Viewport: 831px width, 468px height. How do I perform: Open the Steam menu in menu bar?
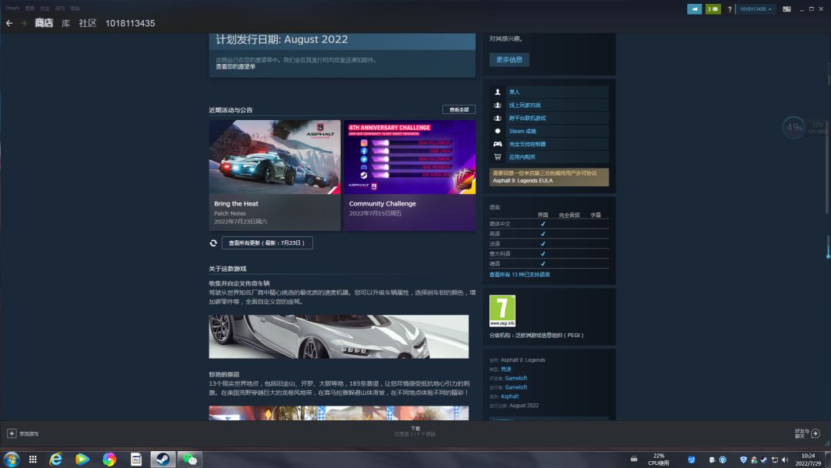pyautogui.click(x=13, y=8)
